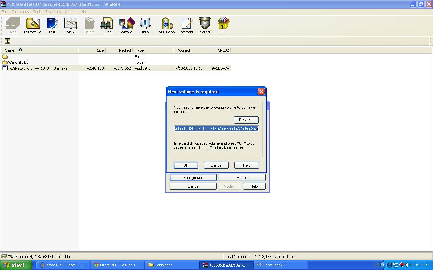Image resolution: width=433 pixels, height=270 pixels.
Task: Click the WinRAR archive taskbar button
Action: click(226, 265)
